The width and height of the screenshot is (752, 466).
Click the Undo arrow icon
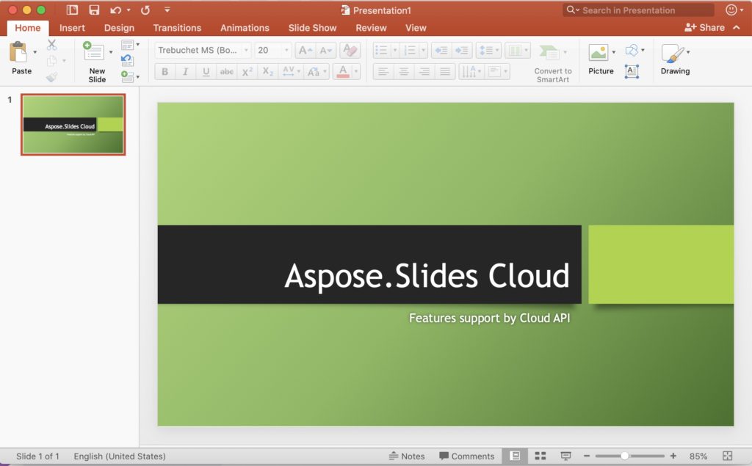[115, 10]
